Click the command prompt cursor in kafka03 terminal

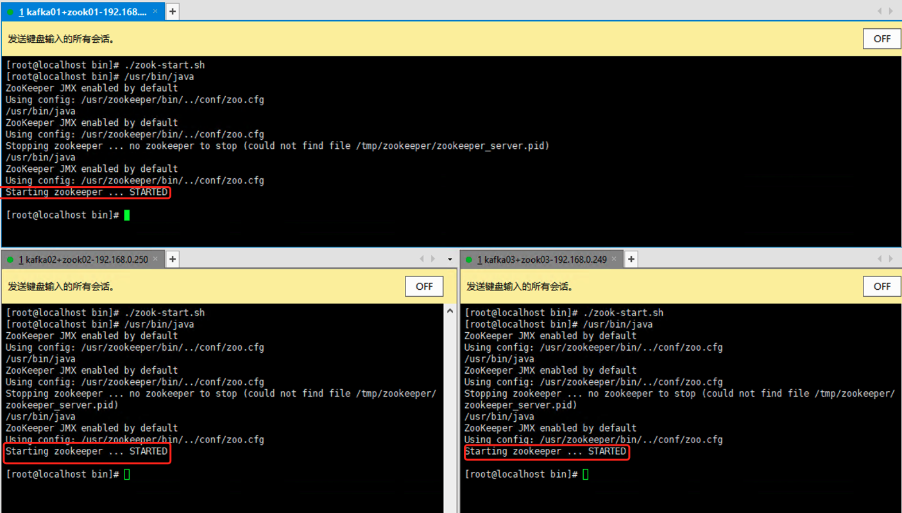click(586, 475)
